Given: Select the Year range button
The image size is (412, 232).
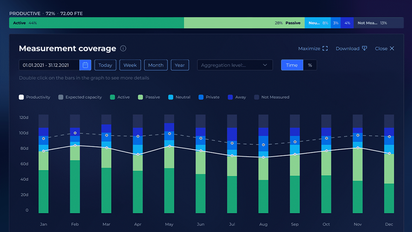Looking at the screenshot, I should click(180, 65).
